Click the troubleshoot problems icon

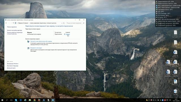coord(28,48)
